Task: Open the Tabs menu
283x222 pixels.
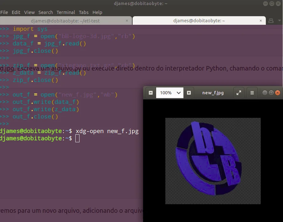Action: click(x=84, y=12)
